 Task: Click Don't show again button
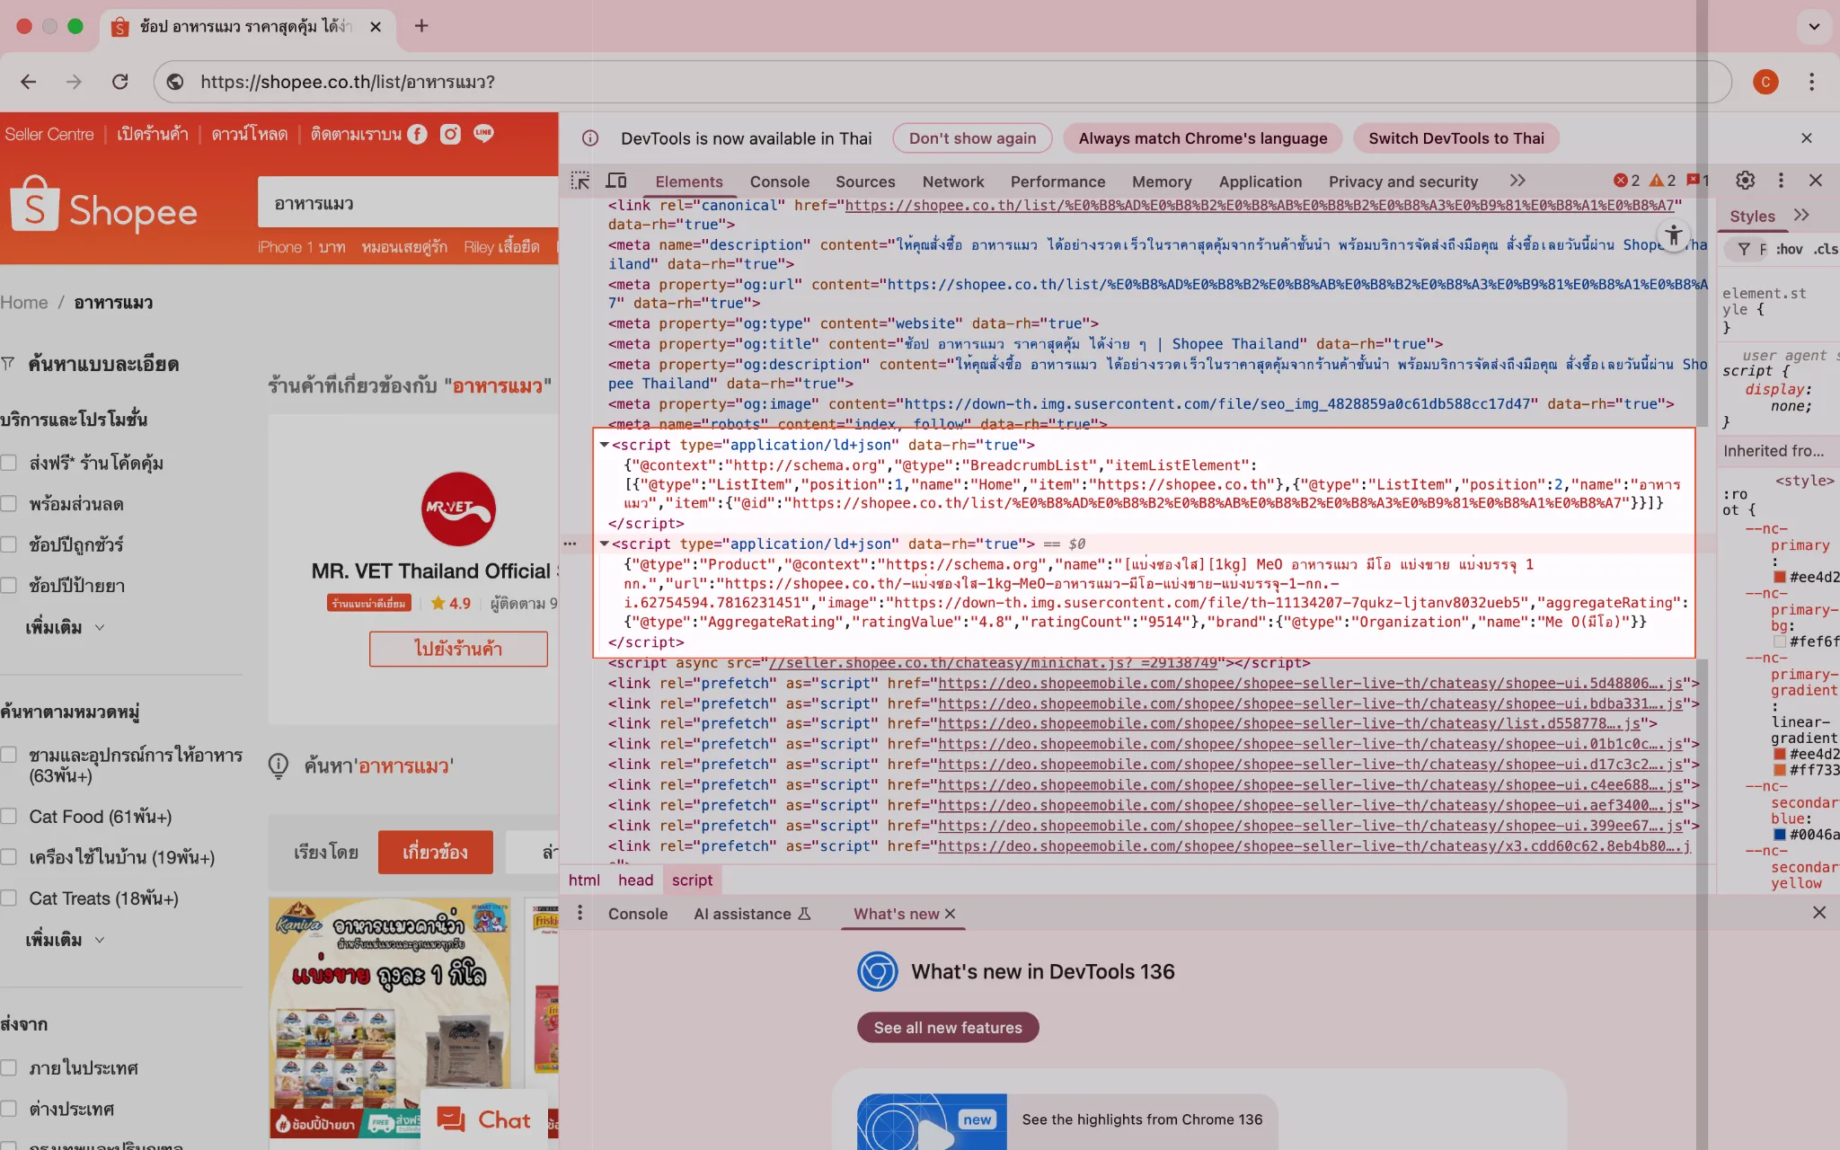point(972,138)
